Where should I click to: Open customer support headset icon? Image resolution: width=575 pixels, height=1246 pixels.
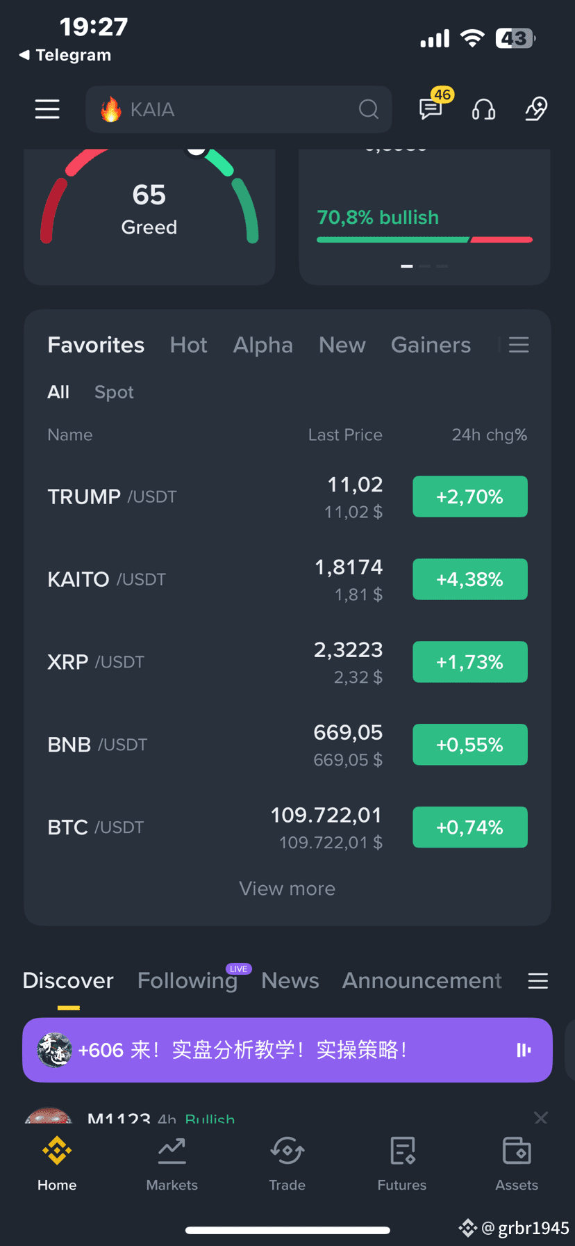coord(483,109)
